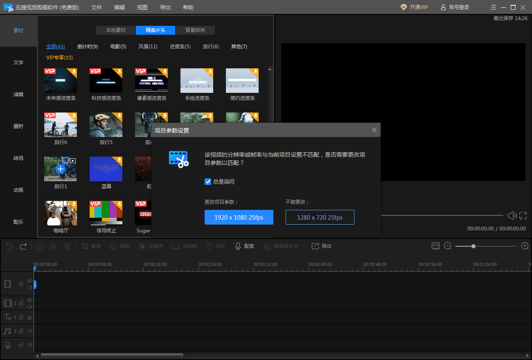The height and width of the screenshot is (360, 532).
Task: Click the 配音 voice-over microphone icon
Action: click(x=238, y=246)
